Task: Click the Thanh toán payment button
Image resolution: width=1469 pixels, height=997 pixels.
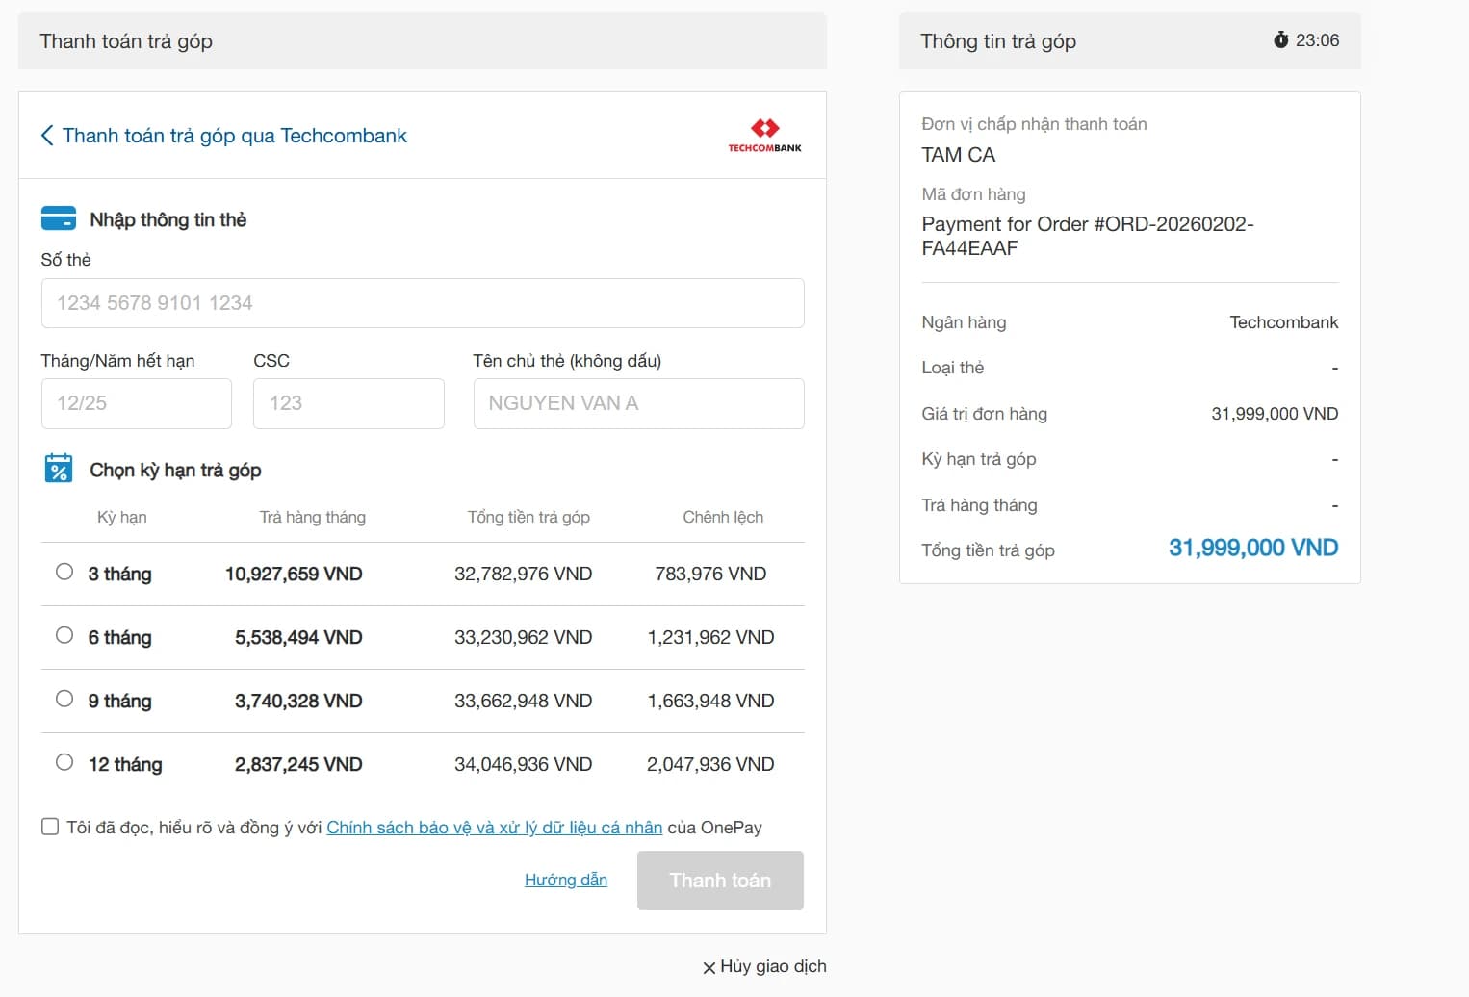Action: [x=720, y=881]
